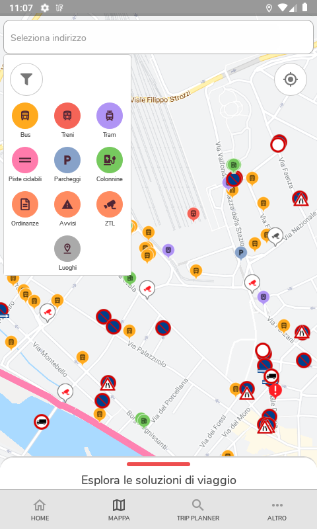The height and width of the screenshot is (529, 317).
Task: Open the Home tab
Action: [x=40, y=510]
